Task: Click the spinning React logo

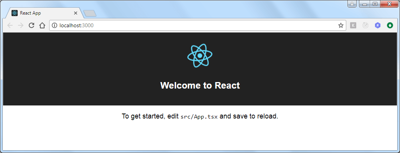Action: coord(200,56)
